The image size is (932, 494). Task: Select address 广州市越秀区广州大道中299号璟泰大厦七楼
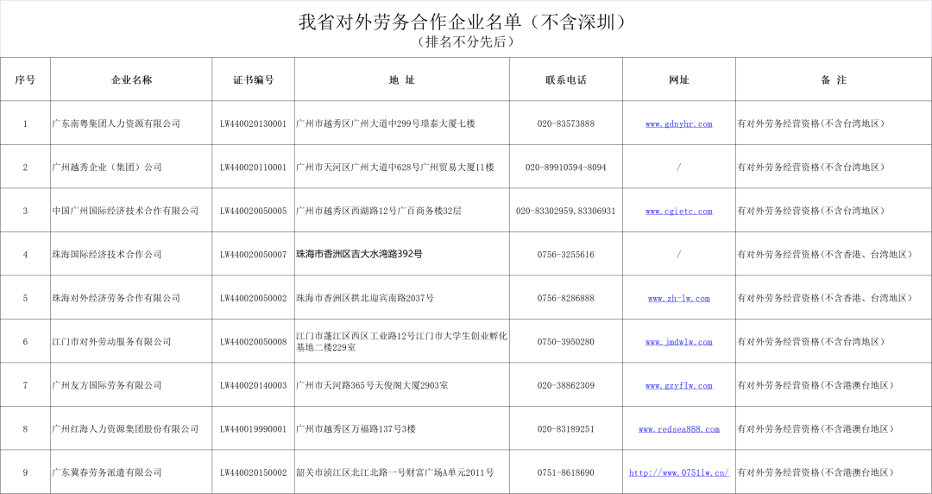coord(386,123)
